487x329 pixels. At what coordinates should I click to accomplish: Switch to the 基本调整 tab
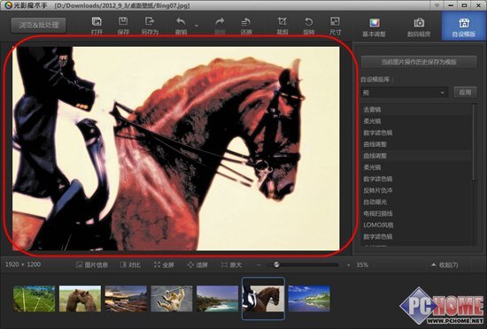click(x=374, y=27)
